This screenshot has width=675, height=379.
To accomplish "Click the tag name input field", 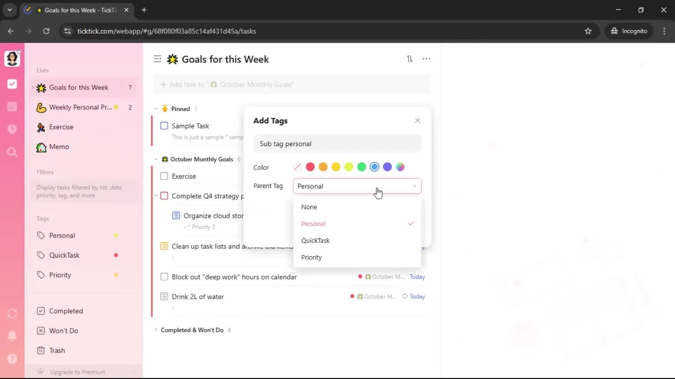I will (337, 144).
